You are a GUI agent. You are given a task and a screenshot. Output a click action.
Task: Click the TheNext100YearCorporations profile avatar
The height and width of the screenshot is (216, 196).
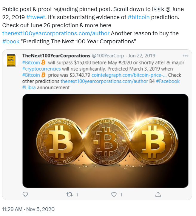[12, 61]
